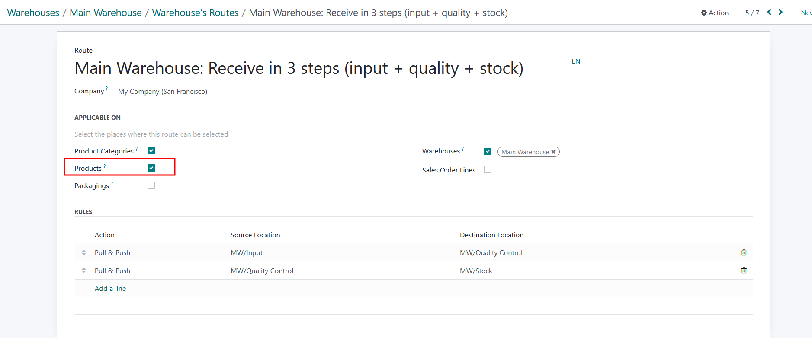Image resolution: width=812 pixels, height=338 pixels.
Task: Click the EN translation button
Action: pos(576,61)
